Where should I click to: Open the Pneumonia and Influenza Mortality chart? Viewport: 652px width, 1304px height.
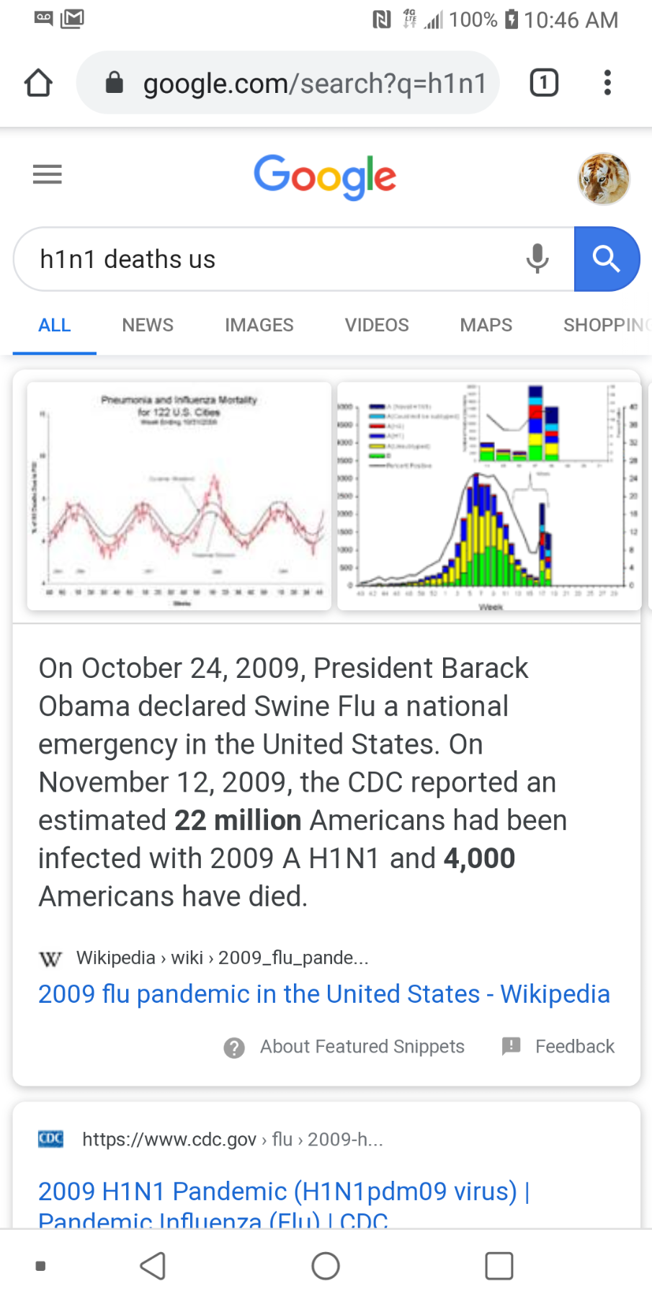click(179, 496)
